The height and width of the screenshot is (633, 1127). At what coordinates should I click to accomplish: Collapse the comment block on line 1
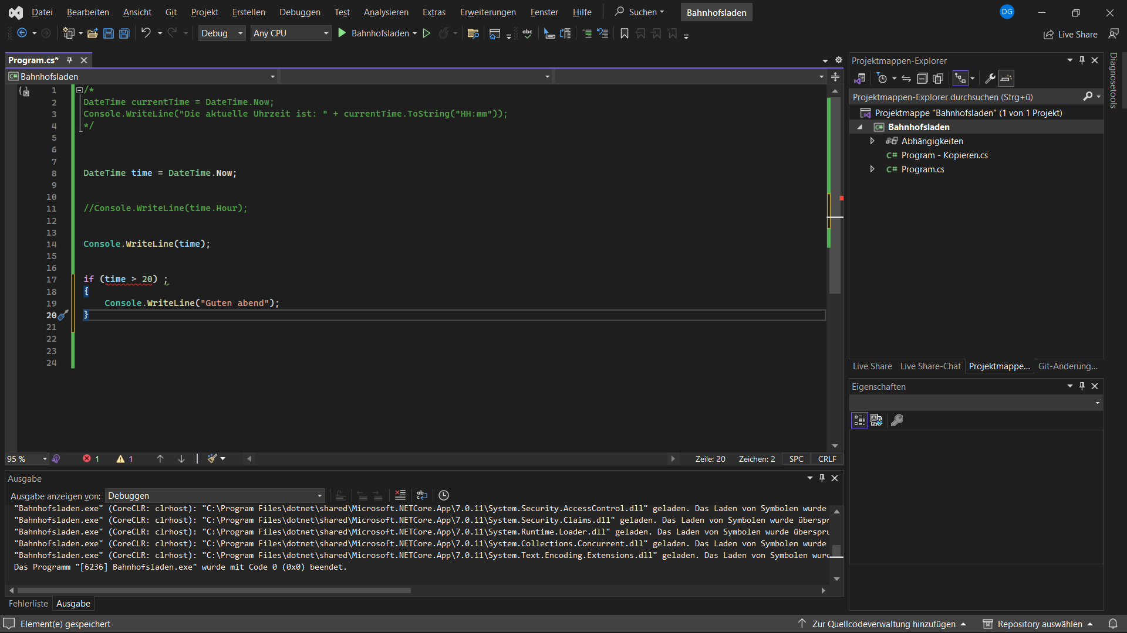(x=79, y=89)
